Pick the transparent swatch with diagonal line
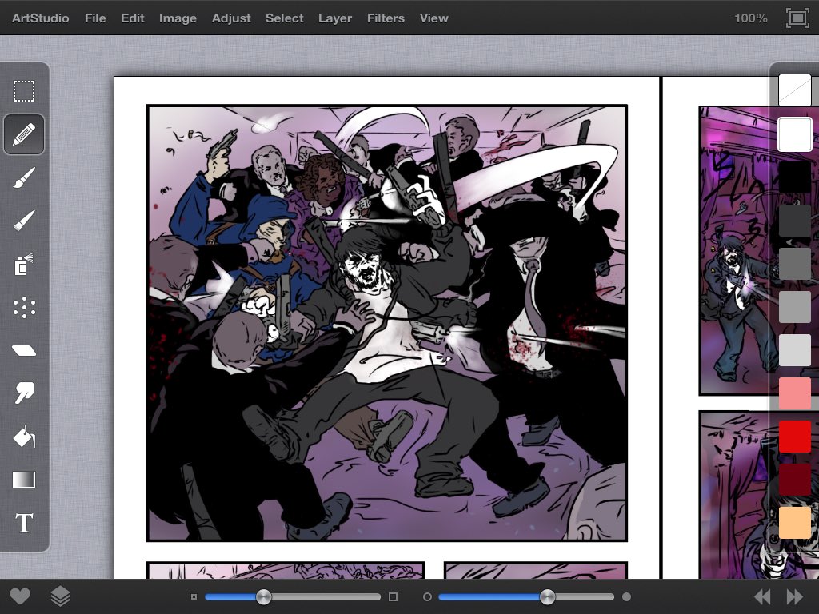 point(795,90)
